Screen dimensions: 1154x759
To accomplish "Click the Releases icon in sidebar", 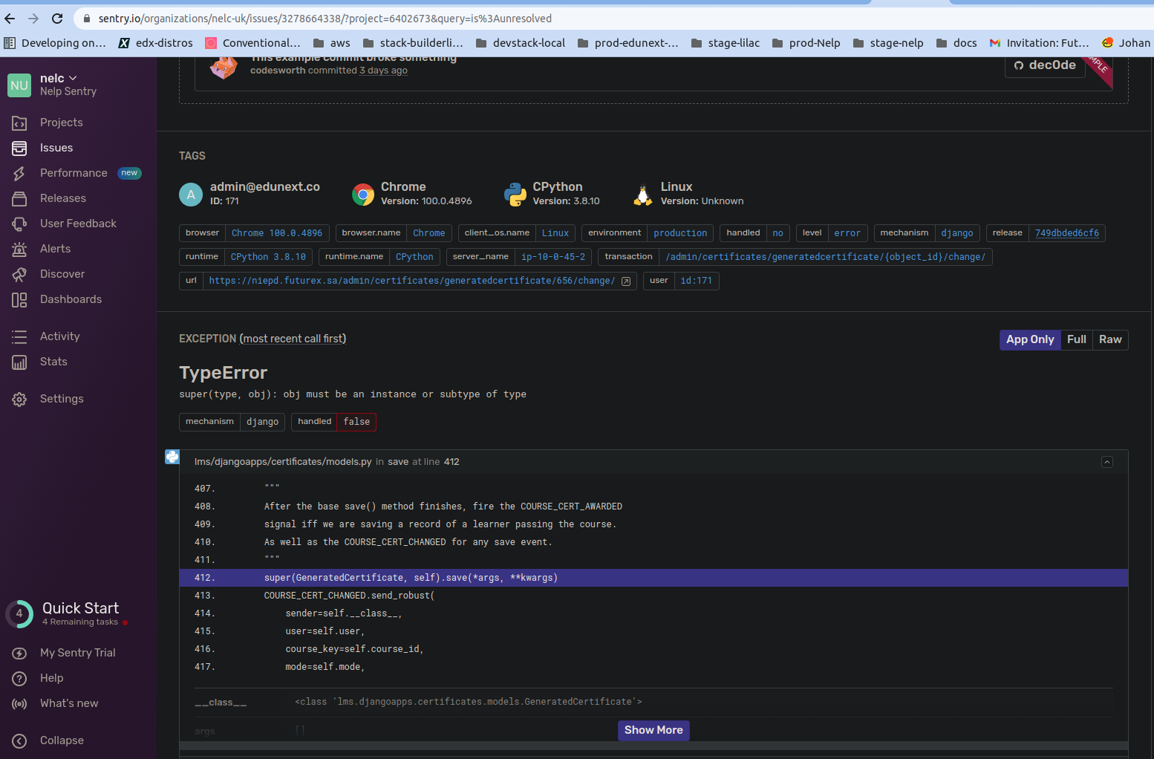I will point(19,199).
